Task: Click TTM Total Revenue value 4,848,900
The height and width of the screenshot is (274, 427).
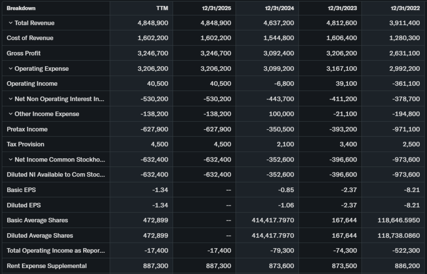Action: 153,23
